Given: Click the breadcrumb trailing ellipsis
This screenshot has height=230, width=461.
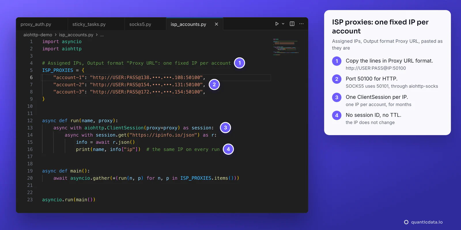Looking at the screenshot, I should [102, 35].
